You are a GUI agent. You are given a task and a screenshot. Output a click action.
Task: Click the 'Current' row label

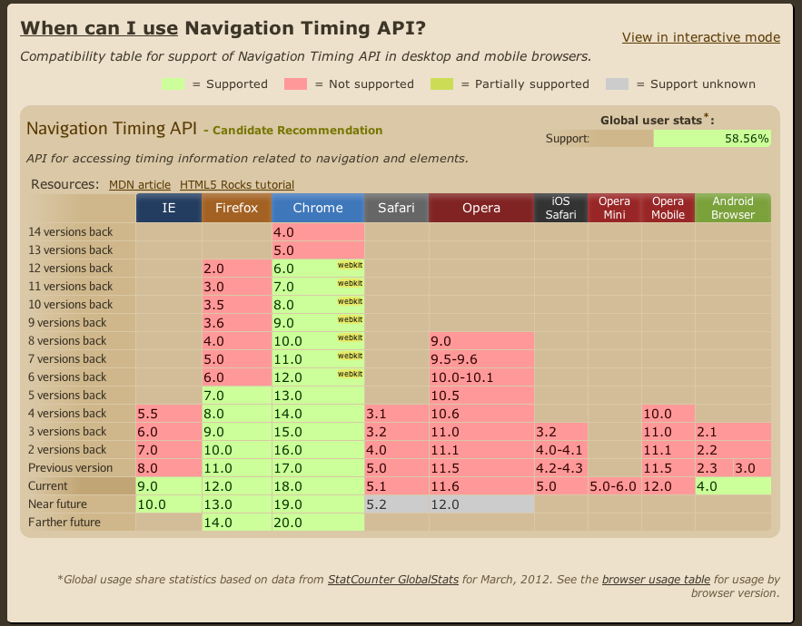click(x=47, y=486)
